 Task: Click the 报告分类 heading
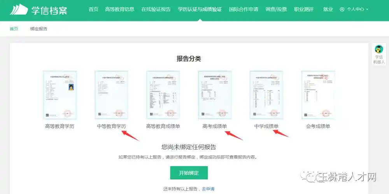(x=189, y=59)
